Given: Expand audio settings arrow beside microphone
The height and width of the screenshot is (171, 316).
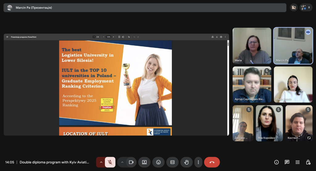Looking at the screenshot, I should 101,162.
